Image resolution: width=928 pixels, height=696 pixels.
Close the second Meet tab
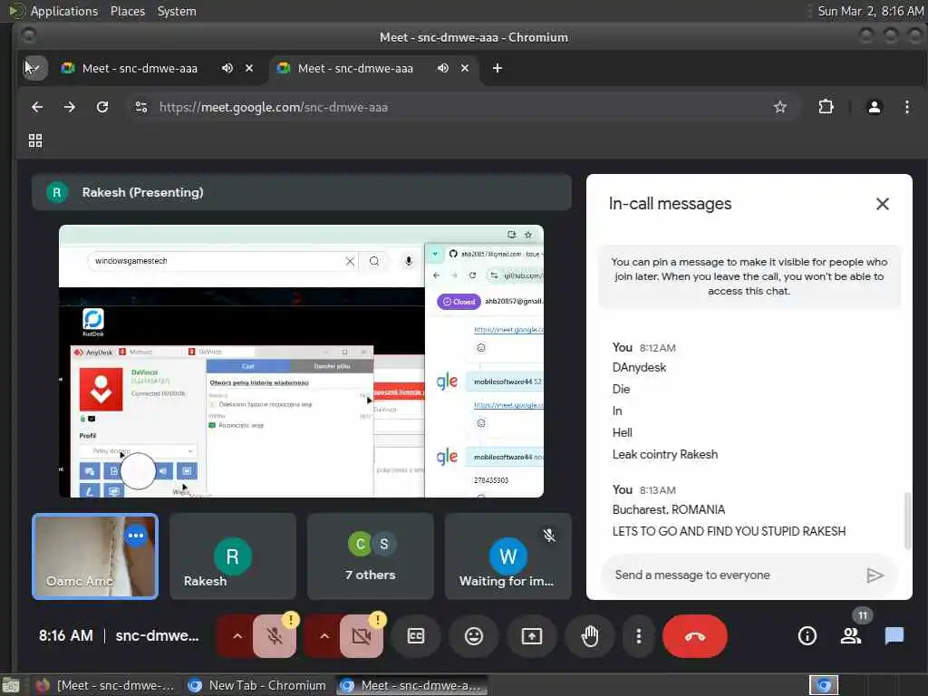[465, 68]
